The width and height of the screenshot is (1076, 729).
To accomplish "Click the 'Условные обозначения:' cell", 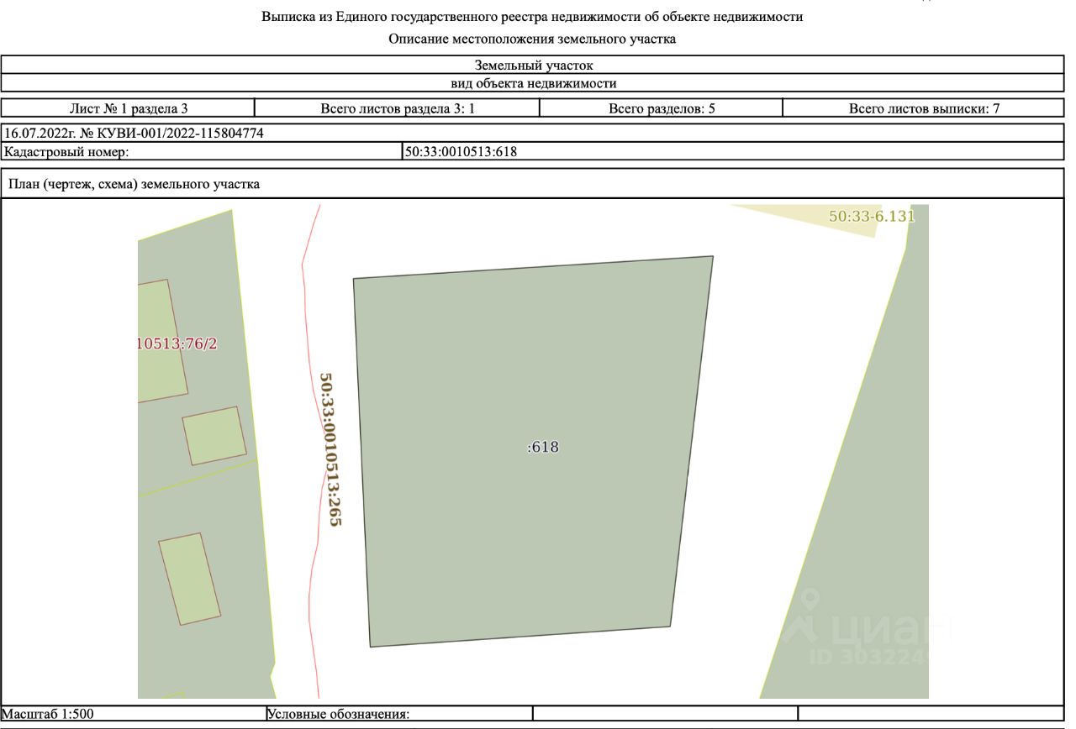I will coord(398,714).
